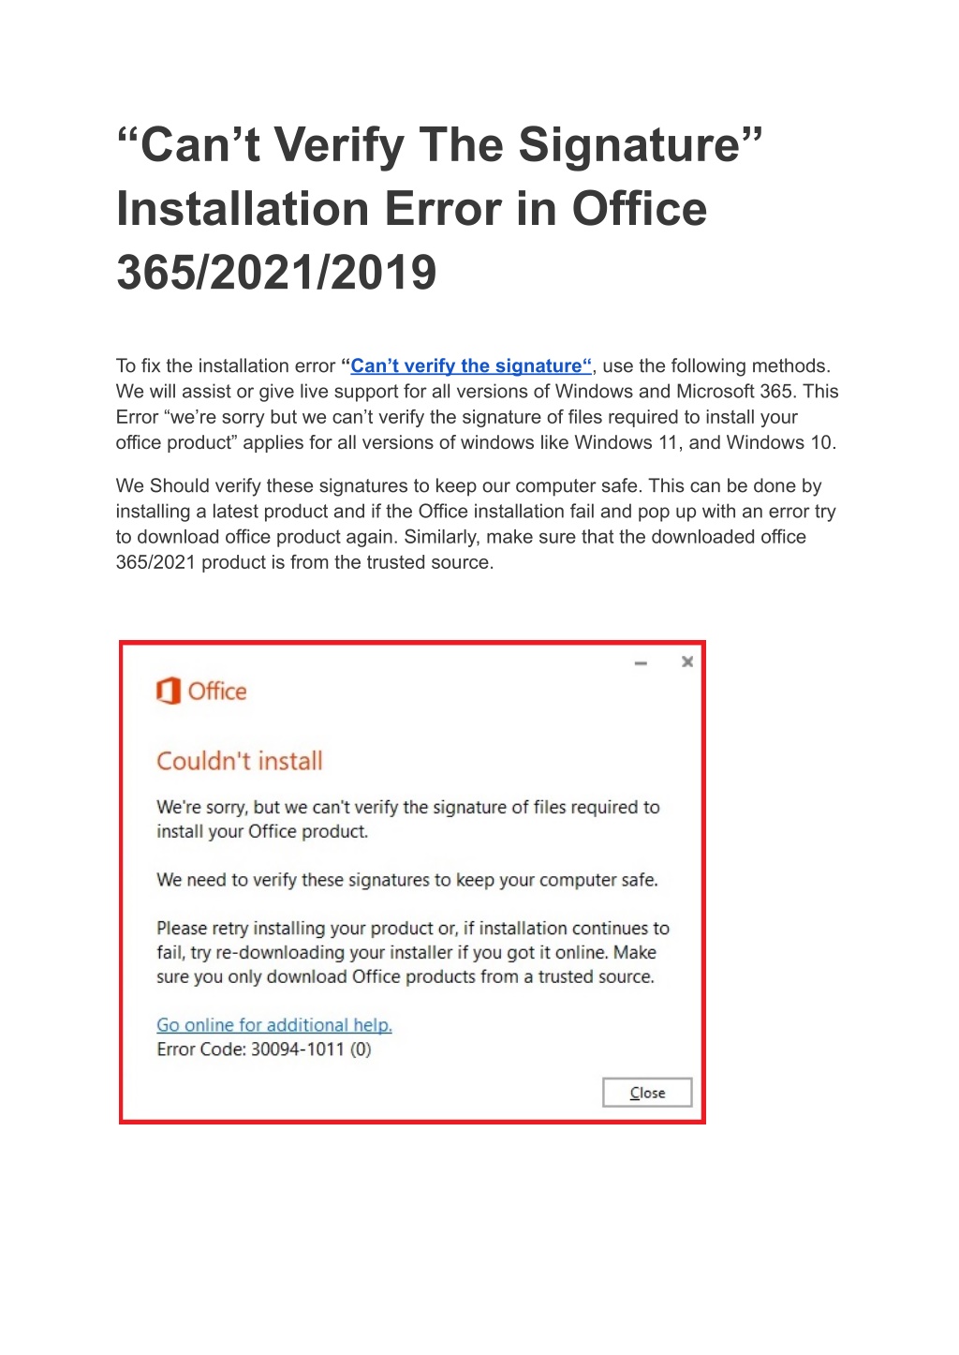This screenshot has width=959, height=1355.
Task: Click "Installation Error in Office" title line
Action: (x=412, y=208)
